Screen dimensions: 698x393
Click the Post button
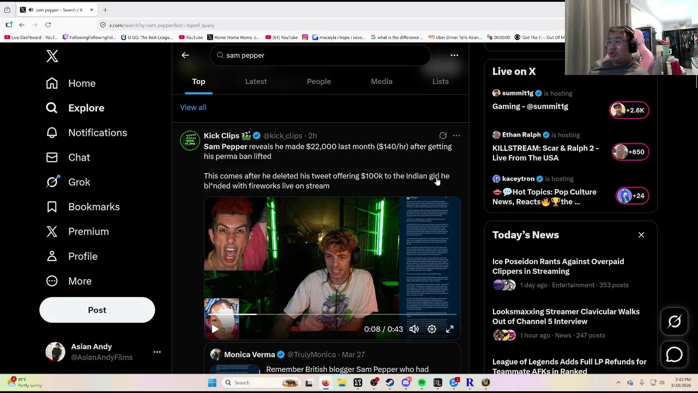(97, 310)
